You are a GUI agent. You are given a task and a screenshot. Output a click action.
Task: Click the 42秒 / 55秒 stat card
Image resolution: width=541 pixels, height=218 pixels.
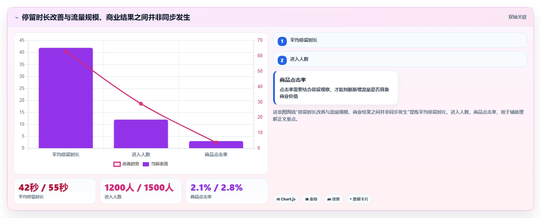[55, 191]
